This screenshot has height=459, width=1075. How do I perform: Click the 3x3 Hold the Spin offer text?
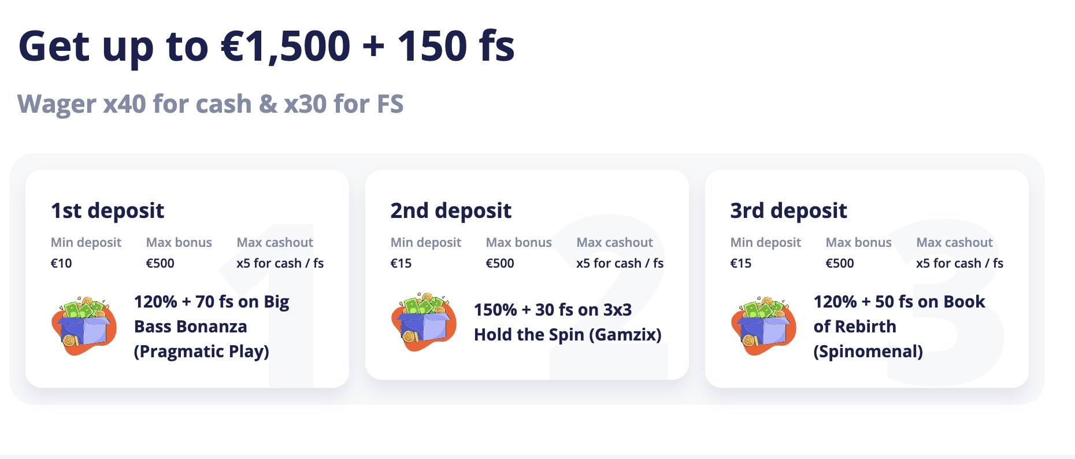point(568,322)
